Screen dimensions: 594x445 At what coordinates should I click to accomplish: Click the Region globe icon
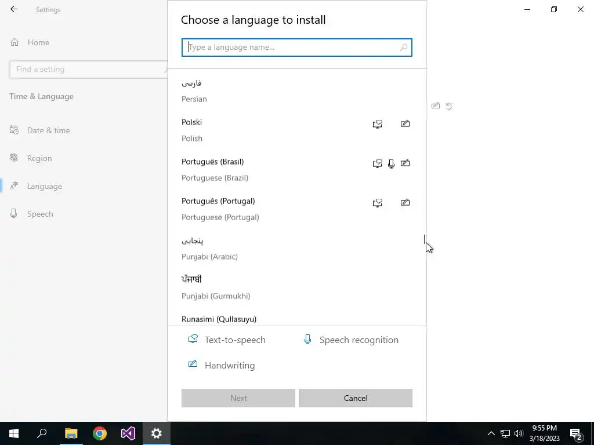tap(14, 158)
